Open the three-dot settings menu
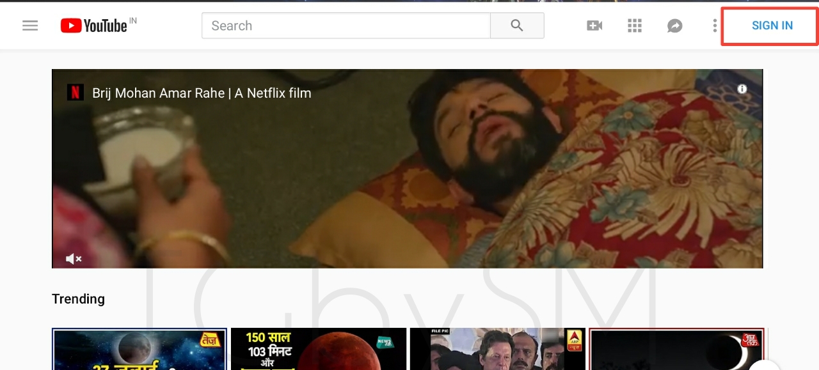Screen dimensions: 819x370 click(x=715, y=26)
